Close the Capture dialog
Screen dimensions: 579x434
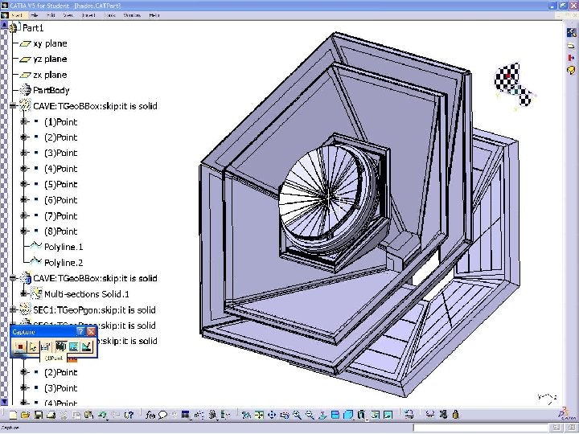click(91, 331)
